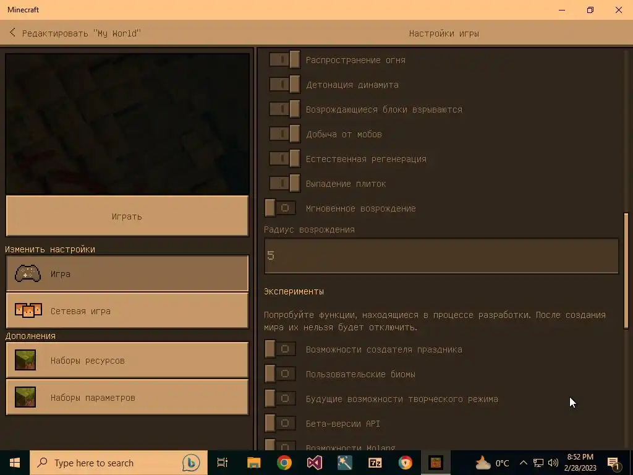Switch off Выпадение плиток

(x=284, y=183)
